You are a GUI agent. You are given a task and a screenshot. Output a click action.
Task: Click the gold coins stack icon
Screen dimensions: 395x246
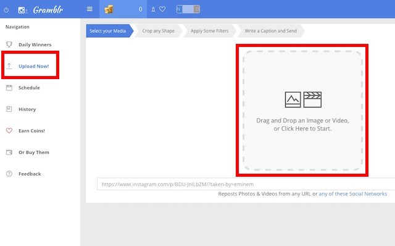coord(109,9)
